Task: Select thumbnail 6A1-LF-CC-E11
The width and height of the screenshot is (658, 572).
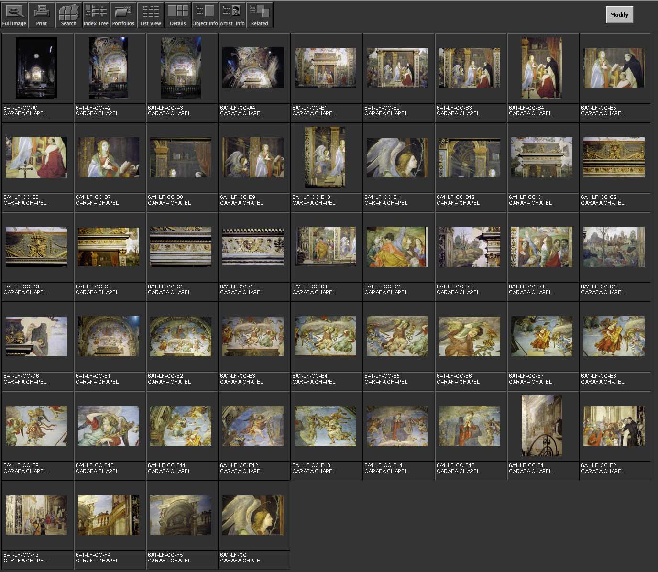Action: (181, 426)
